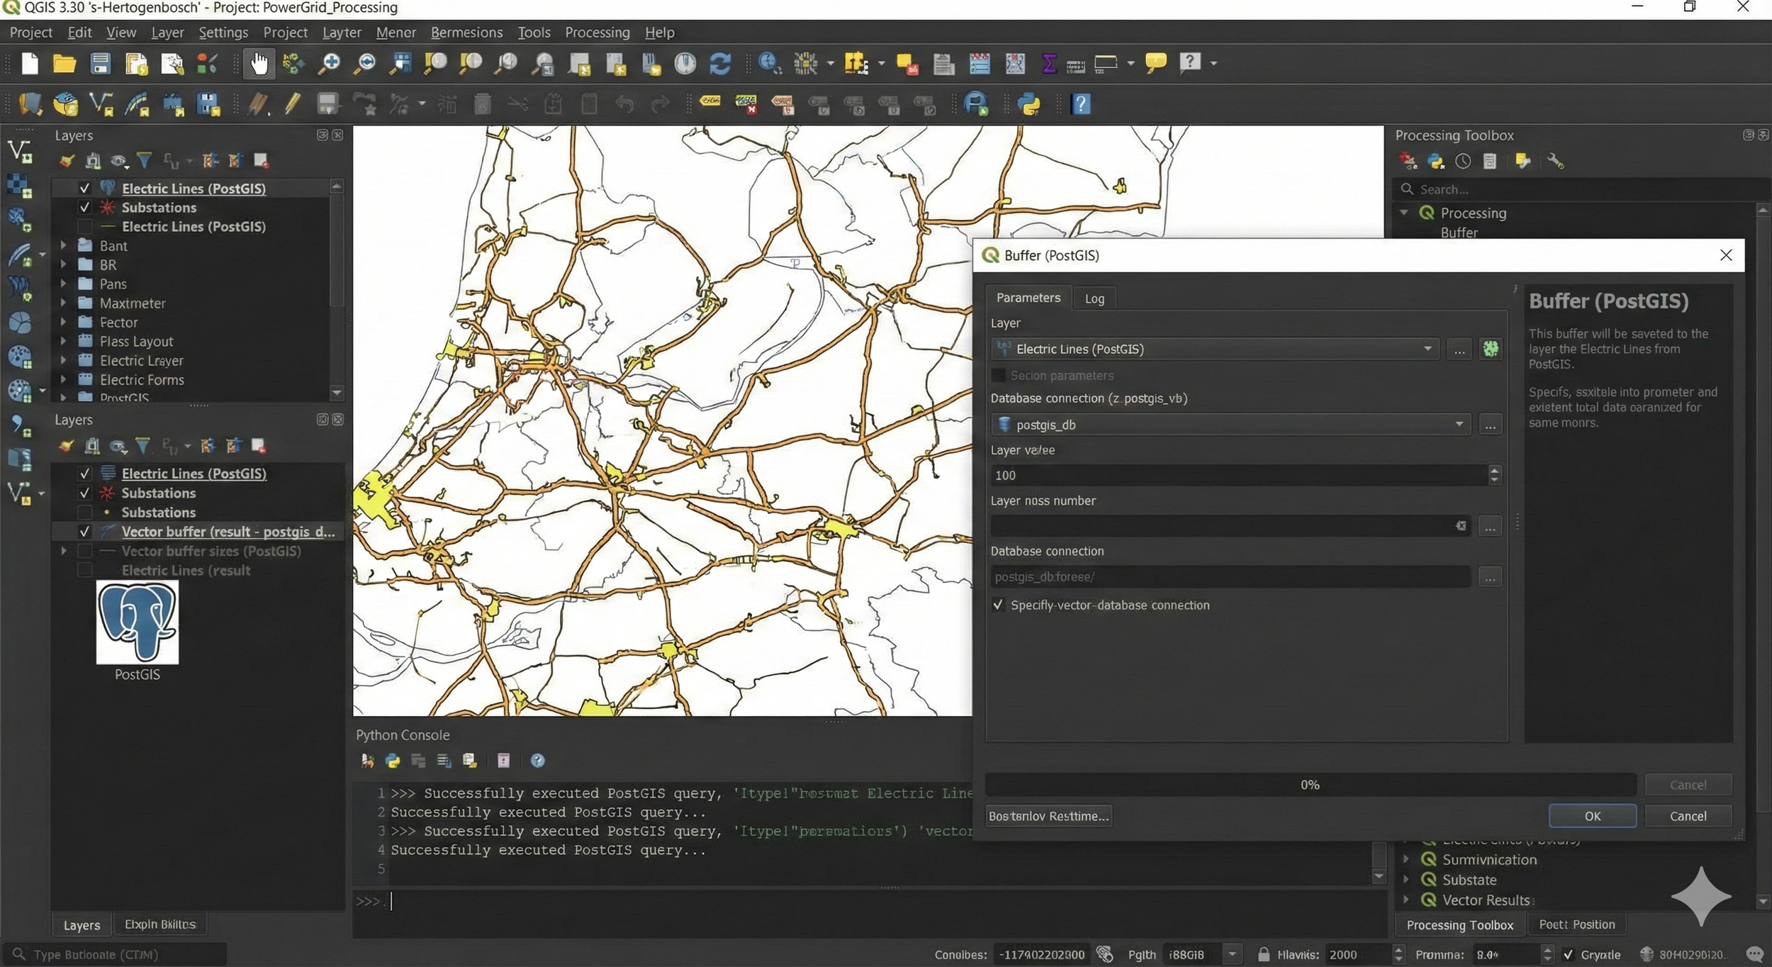Switch to the Log tab

coord(1094,298)
